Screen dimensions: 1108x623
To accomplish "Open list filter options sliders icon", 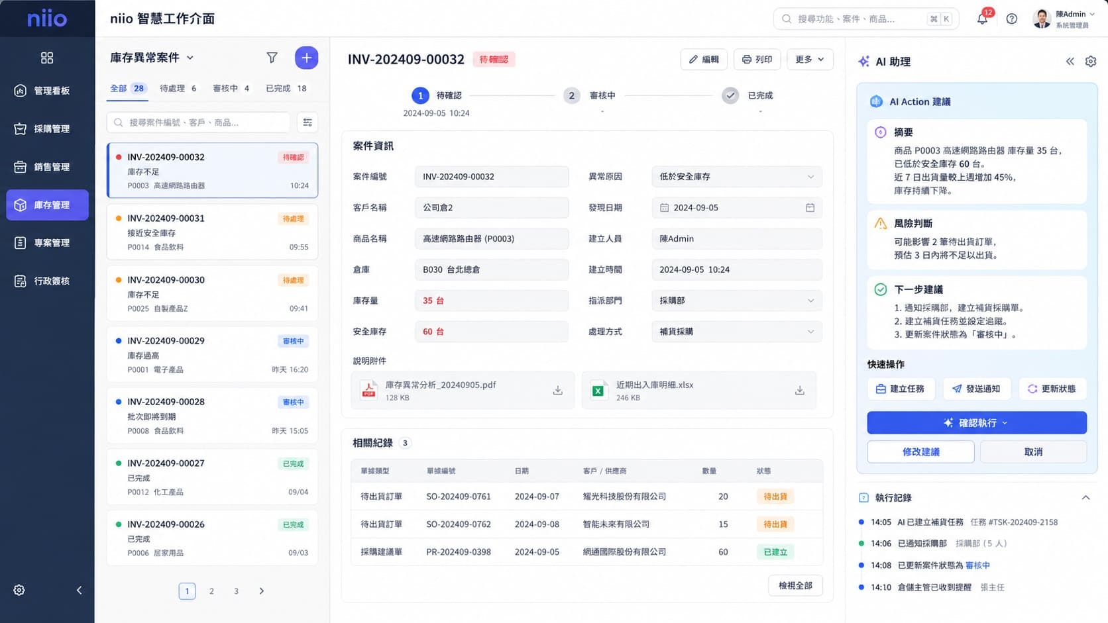I will (x=307, y=122).
